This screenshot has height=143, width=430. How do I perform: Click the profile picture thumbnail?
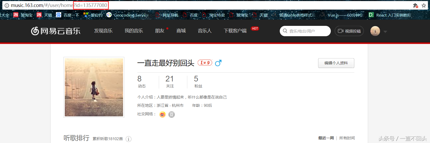pyautogui.click(x=94, y=87)
